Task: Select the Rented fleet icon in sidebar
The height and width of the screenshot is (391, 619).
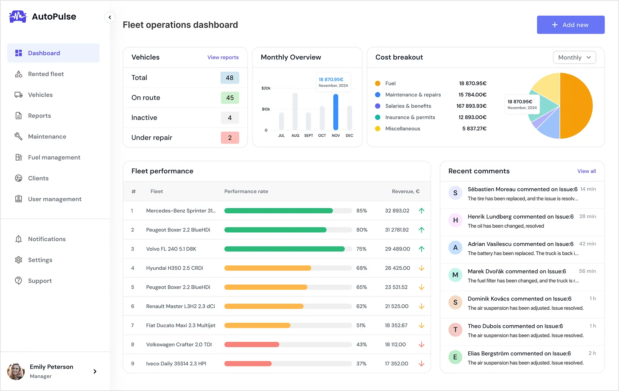Action: [x=19, y=74]
